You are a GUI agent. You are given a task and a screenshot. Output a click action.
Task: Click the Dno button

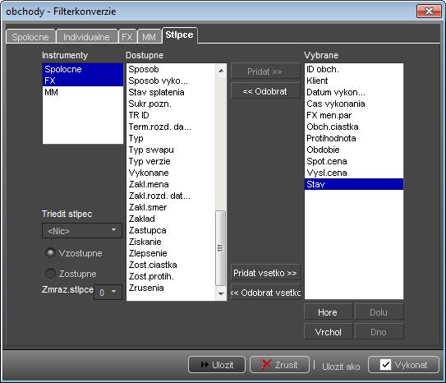379,332
